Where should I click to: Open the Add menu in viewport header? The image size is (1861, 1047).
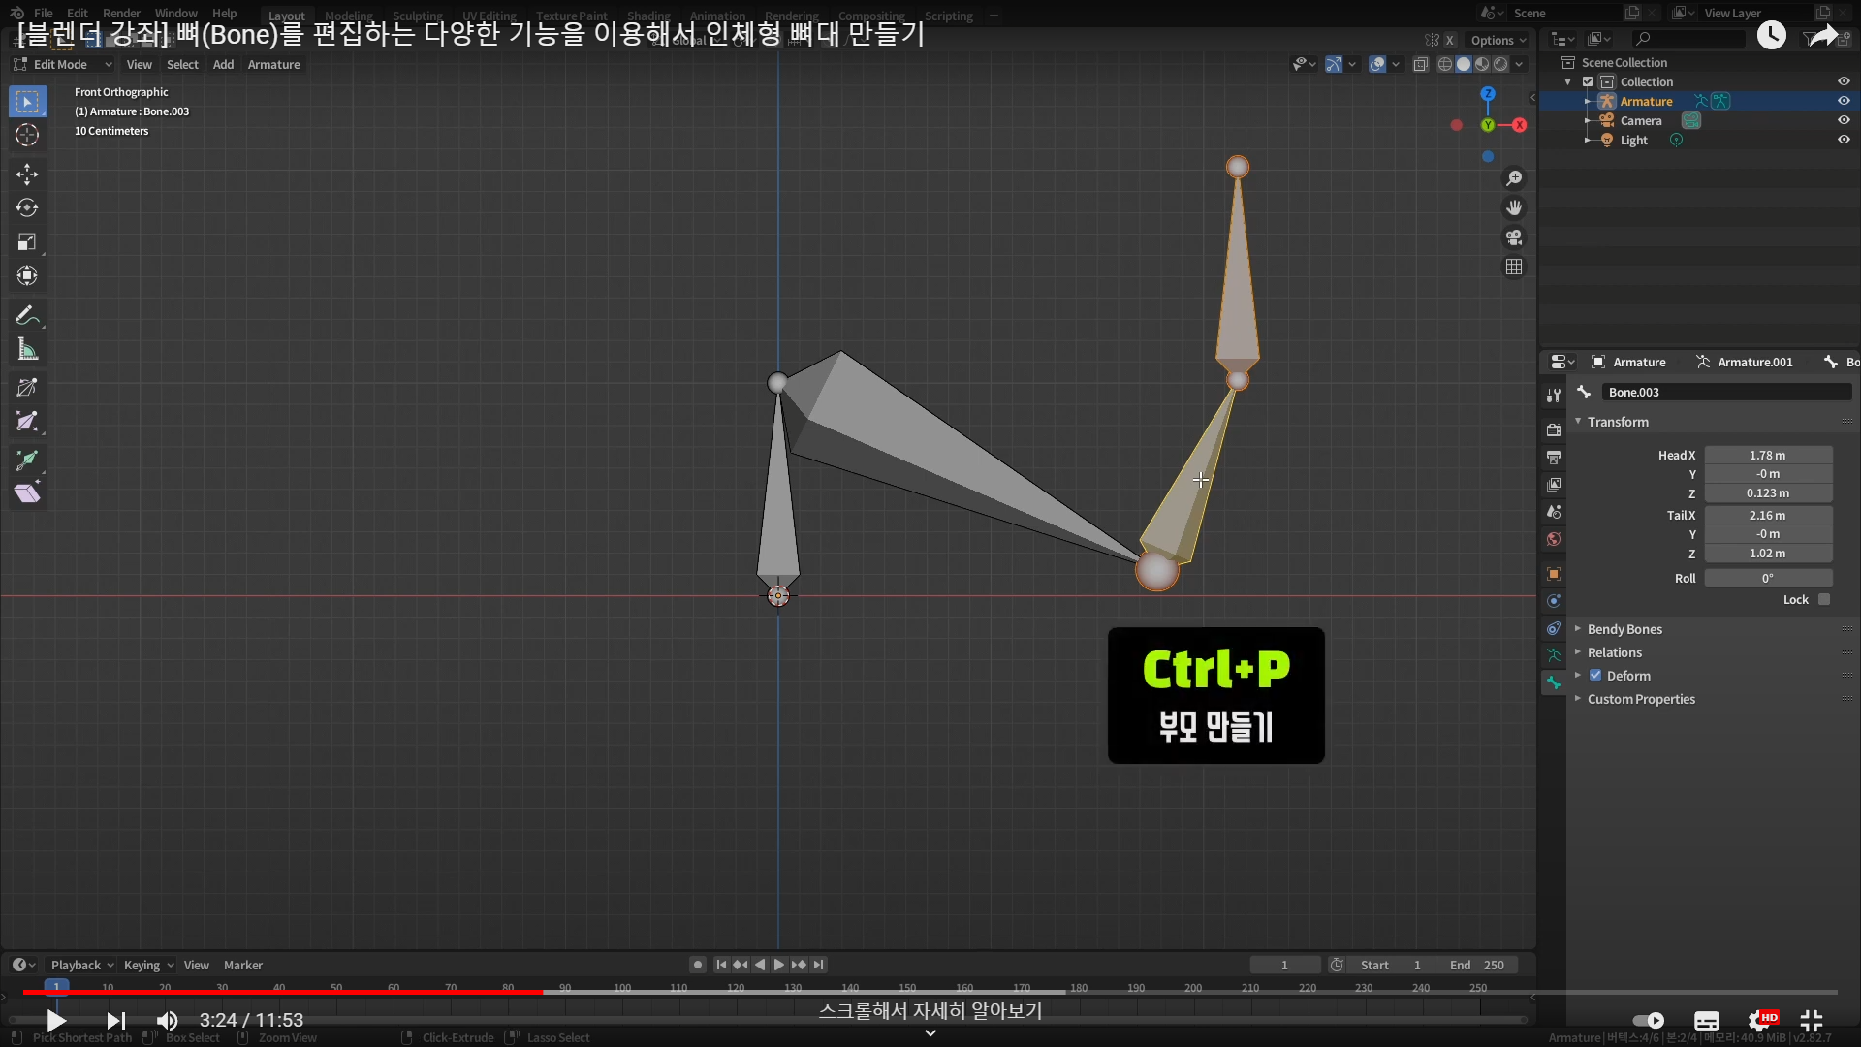pyautogui.click(x=223, y=65)
